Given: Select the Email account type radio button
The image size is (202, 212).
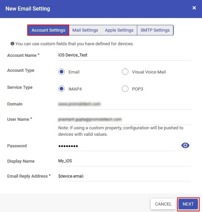Looking at the screenshot, I should pos(61,72).
